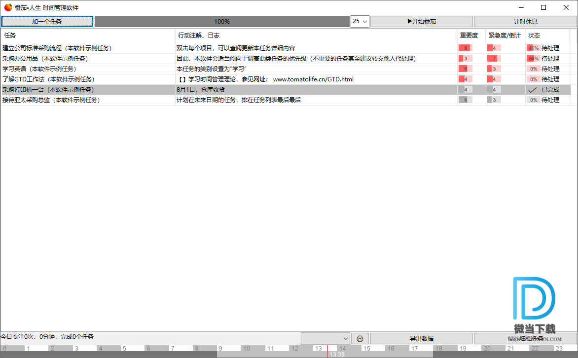
Task: Click the 状态 column header
Action: pos(547,36)
